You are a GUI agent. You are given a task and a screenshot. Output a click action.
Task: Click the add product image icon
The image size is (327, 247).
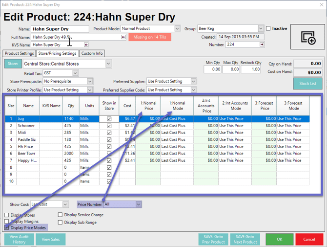coord(307,38)
